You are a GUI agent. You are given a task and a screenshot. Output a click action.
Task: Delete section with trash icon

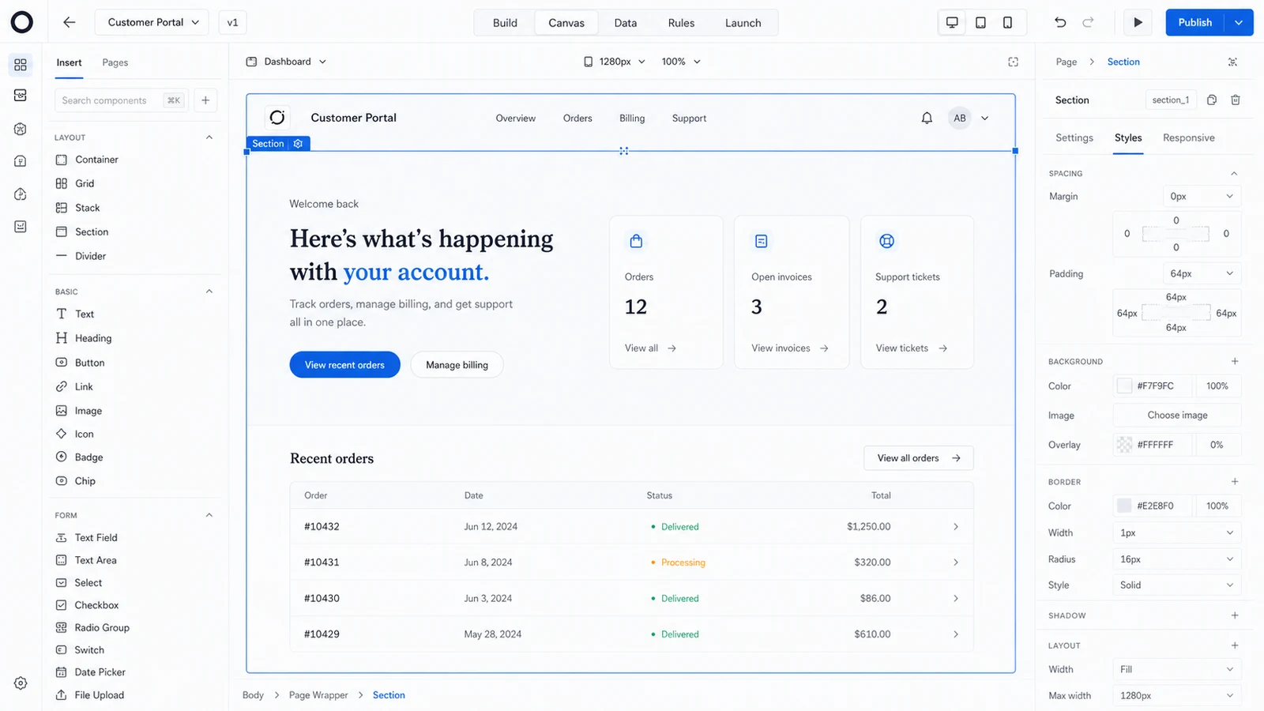[1236, 100]
